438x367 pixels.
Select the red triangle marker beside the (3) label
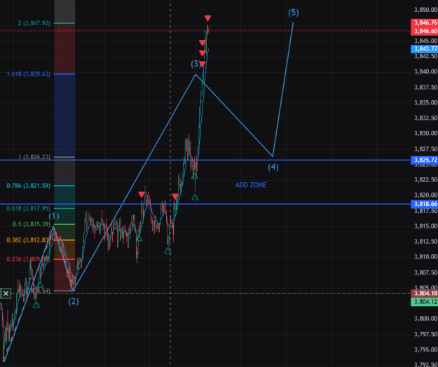point(203,64)
